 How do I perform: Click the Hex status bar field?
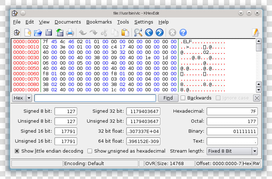click(247, 164)
